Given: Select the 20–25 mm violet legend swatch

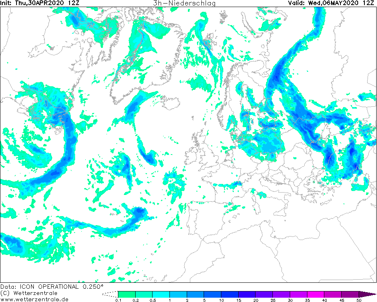Looking at the screenshot, I should (x=264, y=294).
